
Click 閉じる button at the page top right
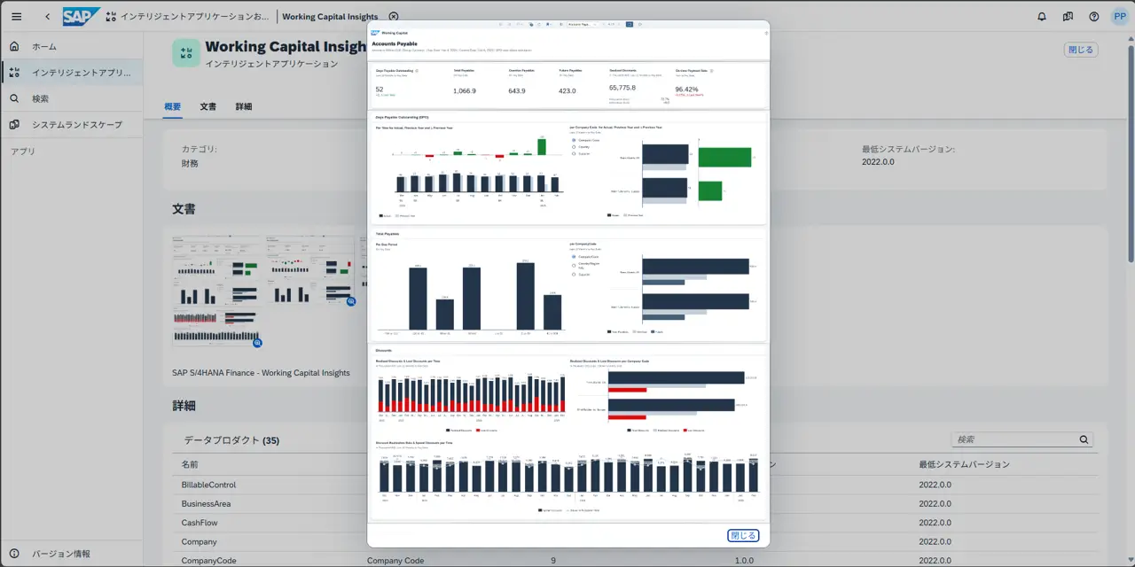[x=1079, y=50]
